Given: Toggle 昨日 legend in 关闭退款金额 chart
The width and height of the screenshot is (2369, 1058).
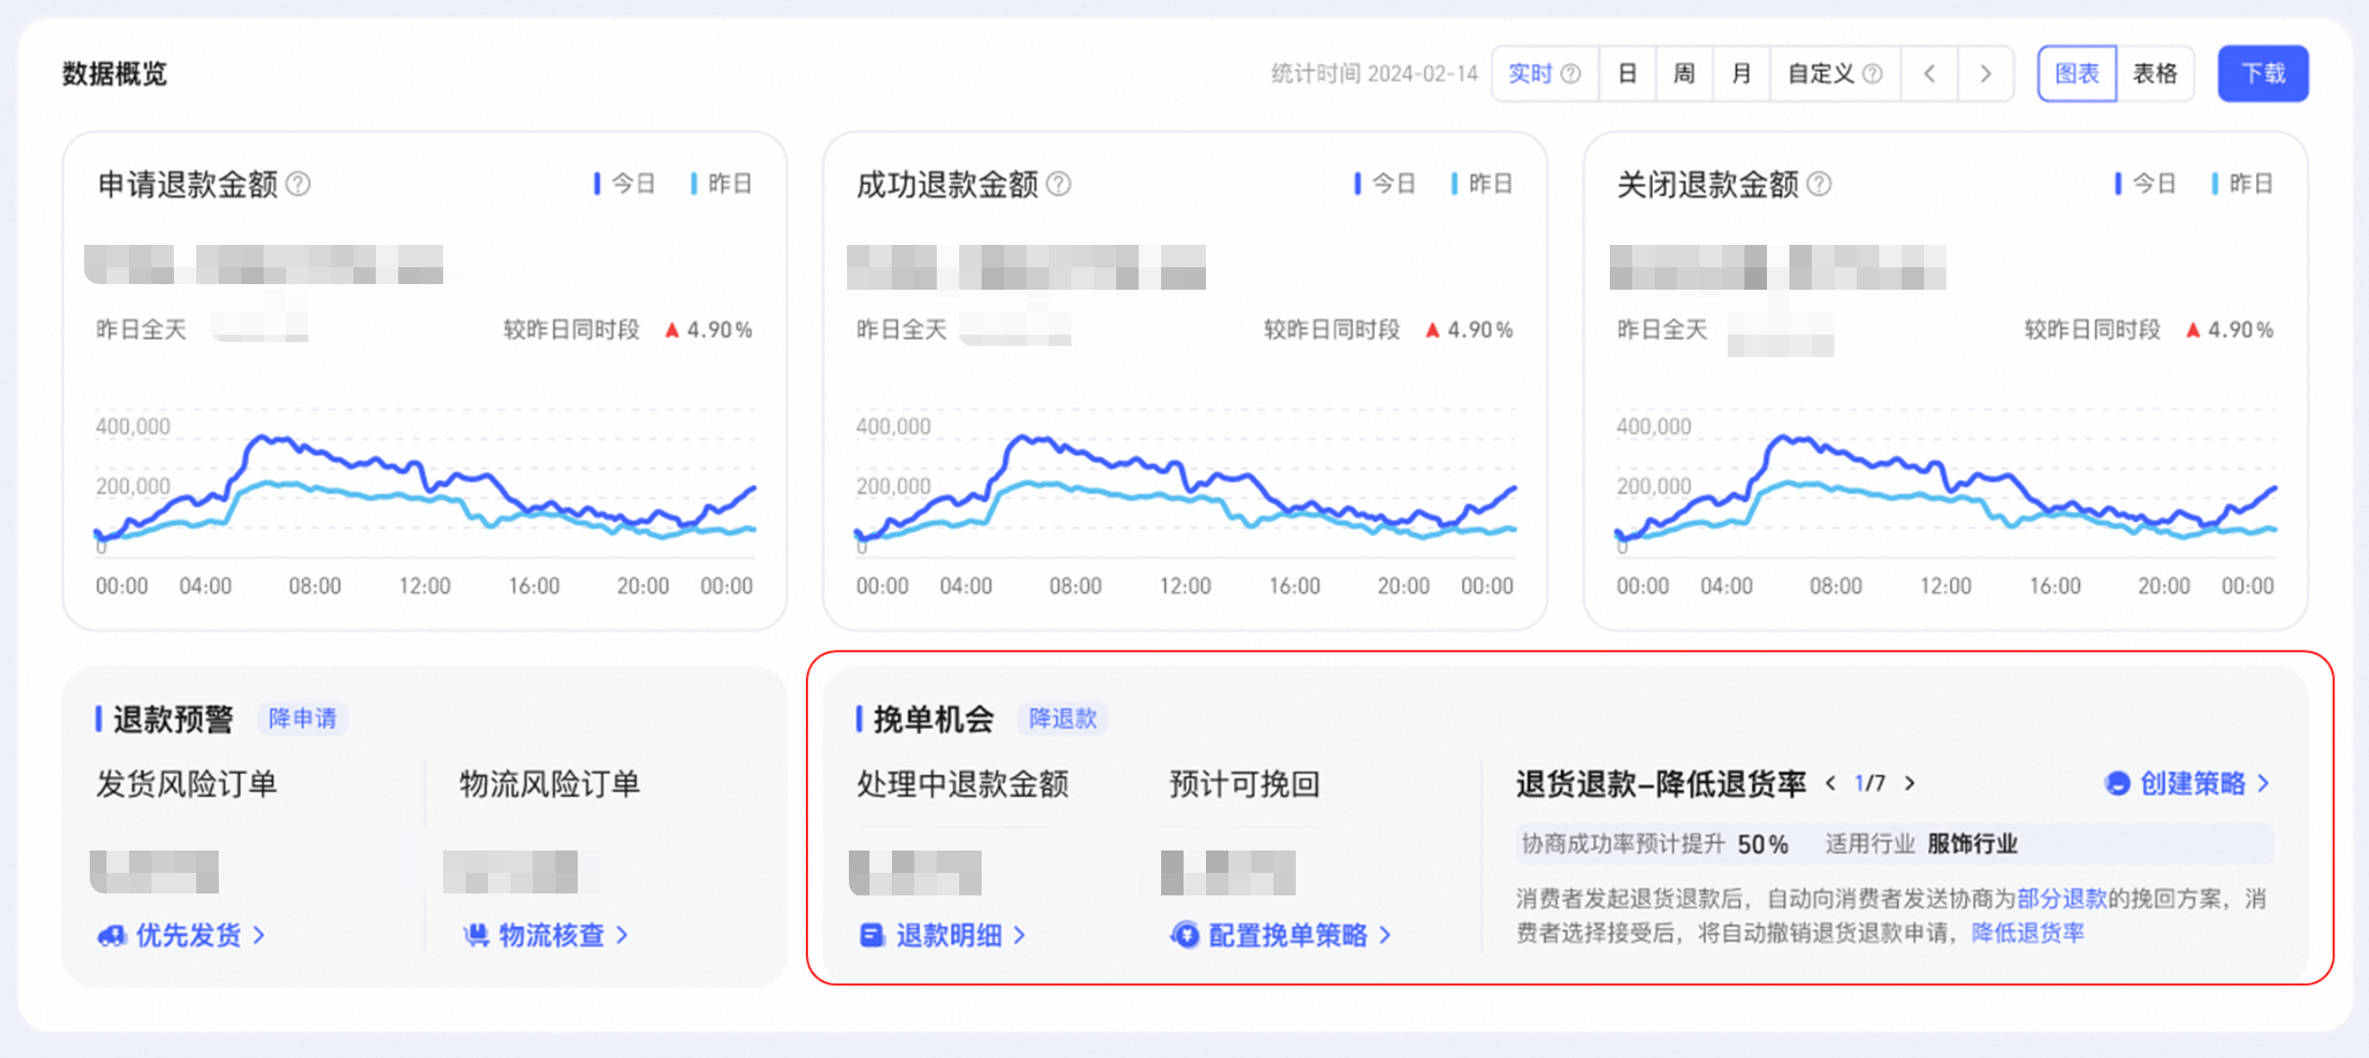Looking at the screenshot, I should tap(2242, 184).
